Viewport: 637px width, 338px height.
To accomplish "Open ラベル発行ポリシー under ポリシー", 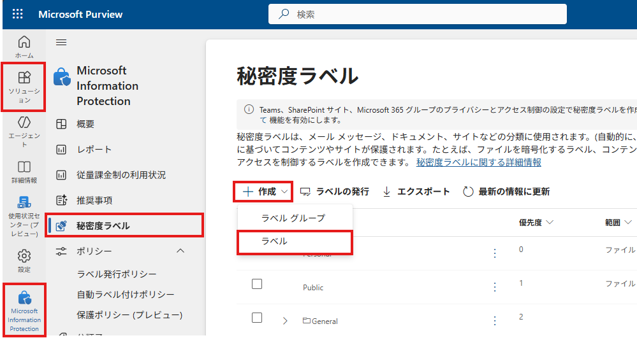I will [117, 274].
